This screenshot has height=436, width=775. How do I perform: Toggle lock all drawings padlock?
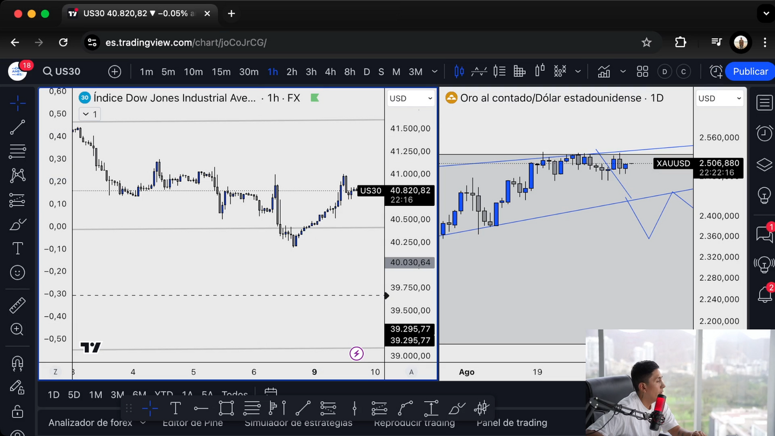[x=17, y=411]
